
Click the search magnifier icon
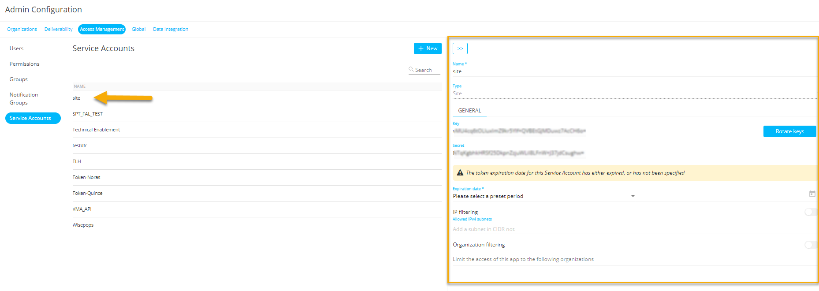tap(411, 69)
